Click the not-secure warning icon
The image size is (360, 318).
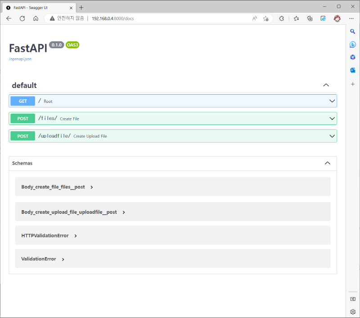pyautogui.click(x=52, y=18)
